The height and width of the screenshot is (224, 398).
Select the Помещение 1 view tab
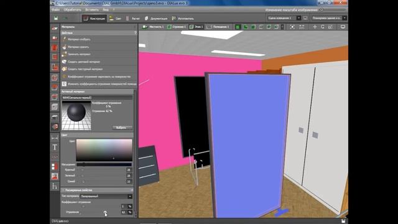tap(218, 27)
